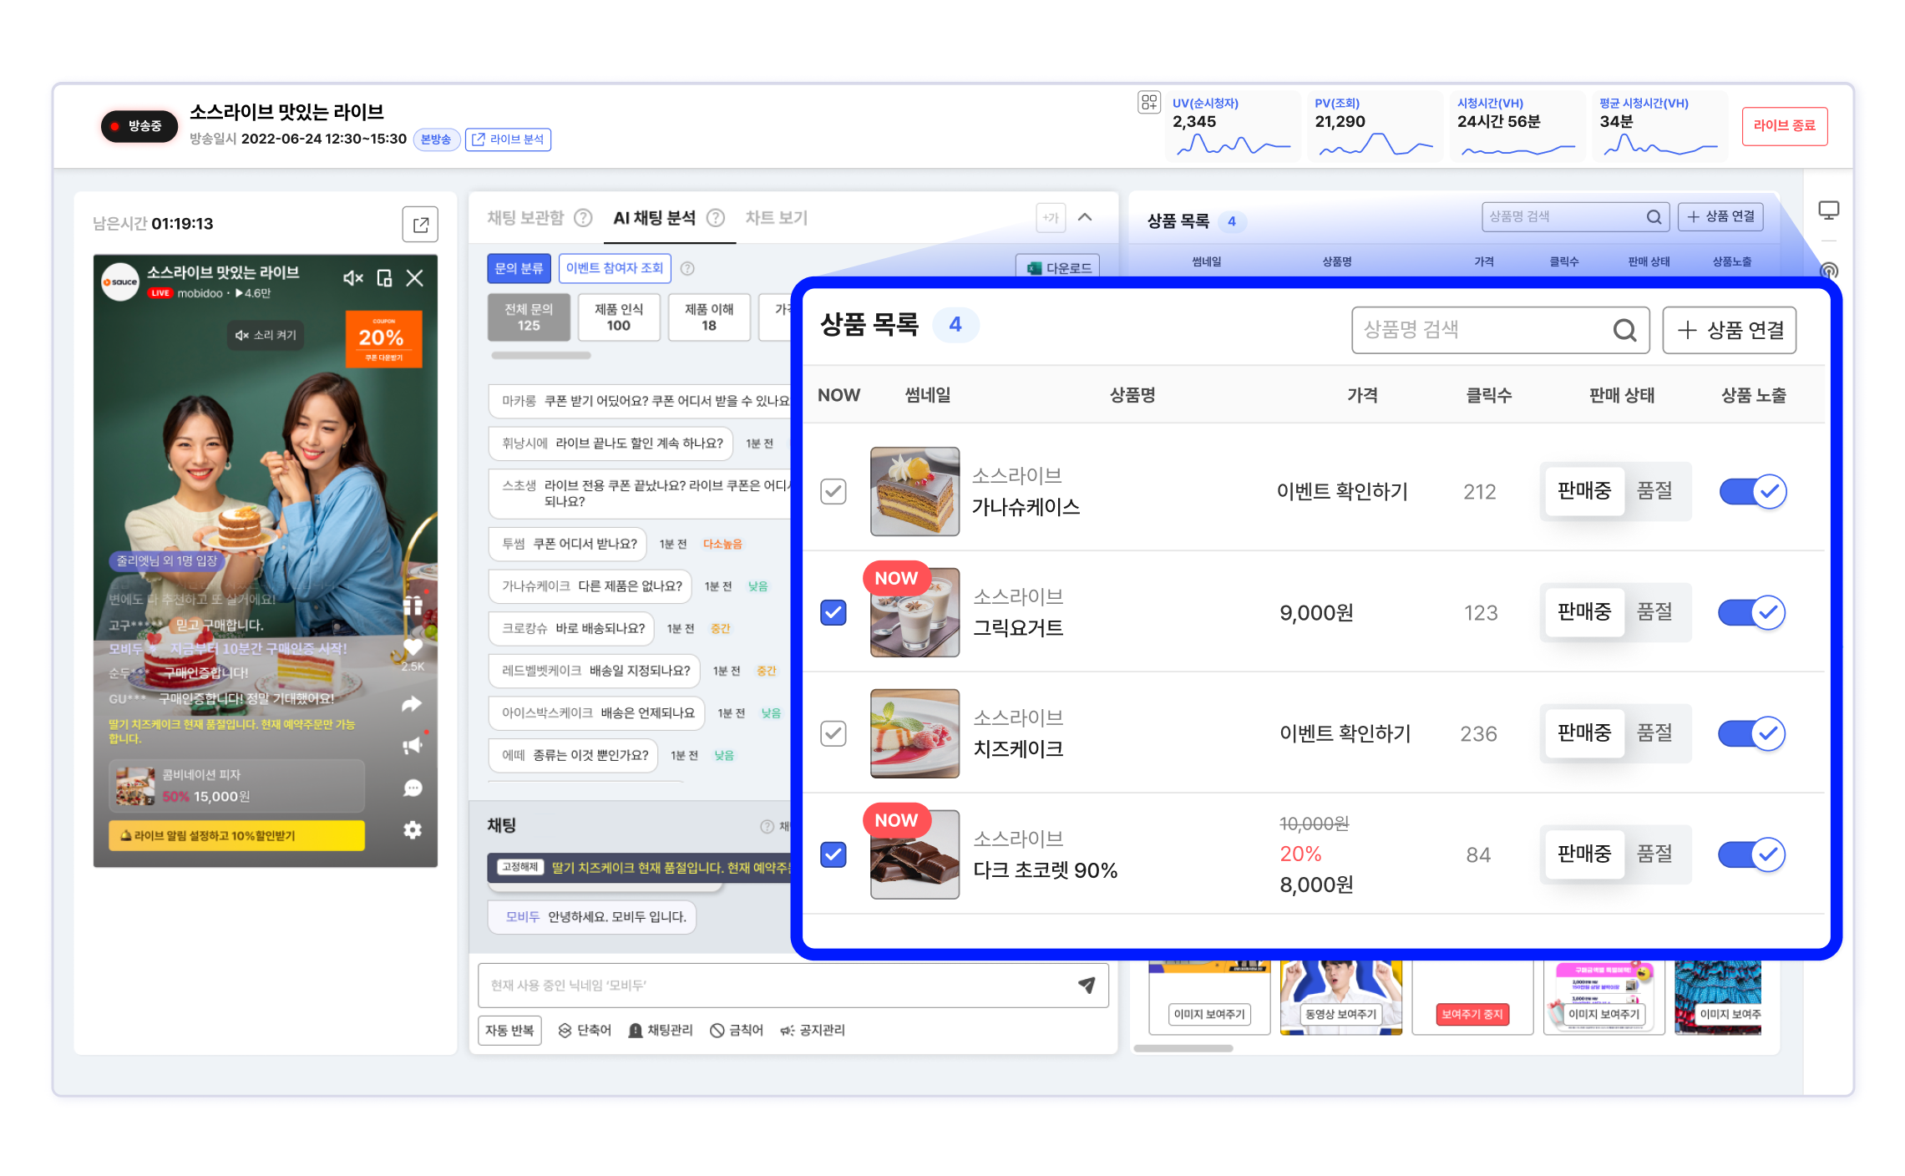Click 보여주기 중지 button
The height and width of the screenshot is (1176, 1905).
click(x=1472, y=1014)
